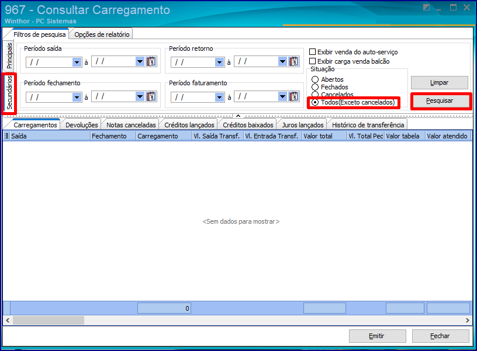Click the Saída column header
Image resolution: width=477 pixels, height=351 pixels.
pos(50,136)
